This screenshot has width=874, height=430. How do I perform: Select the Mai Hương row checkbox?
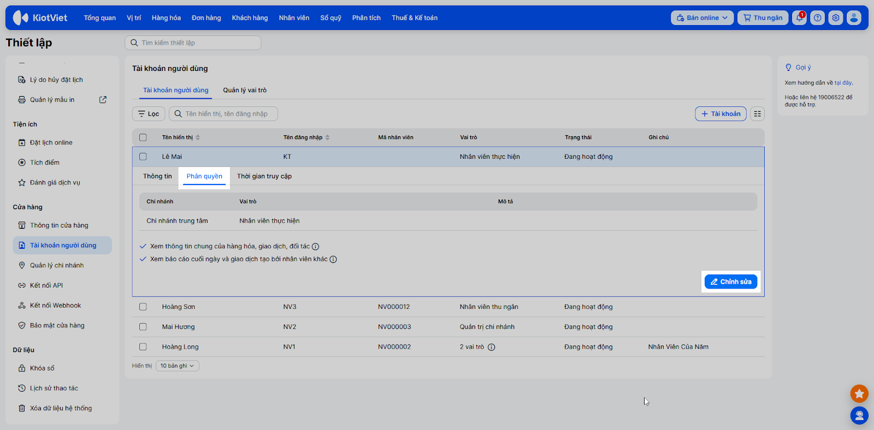[143, 327]
